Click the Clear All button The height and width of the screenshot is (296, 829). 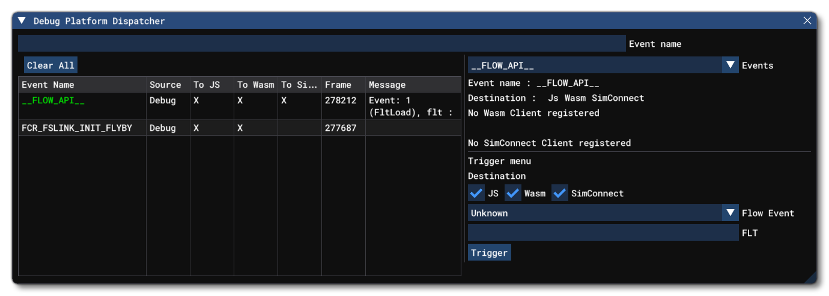(50, 65)
